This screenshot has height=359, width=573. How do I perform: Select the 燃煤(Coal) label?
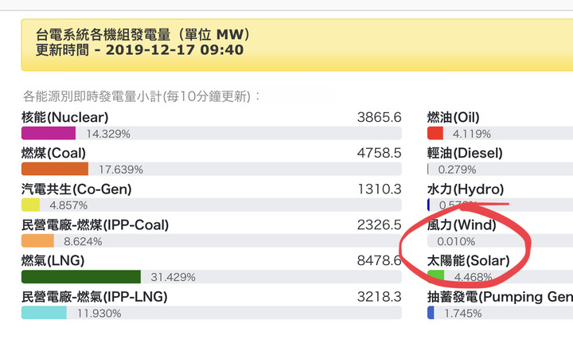pos(54,153)
